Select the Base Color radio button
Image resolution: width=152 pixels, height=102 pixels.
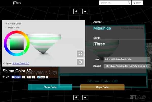[x=6, y=27]
